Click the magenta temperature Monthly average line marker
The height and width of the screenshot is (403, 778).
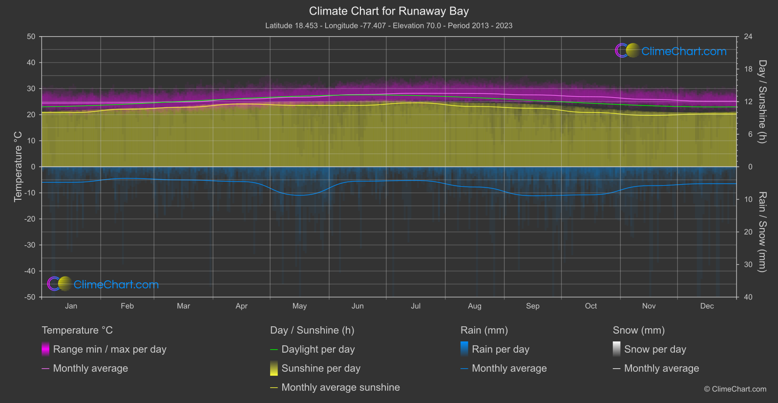[x=45, y=369]
